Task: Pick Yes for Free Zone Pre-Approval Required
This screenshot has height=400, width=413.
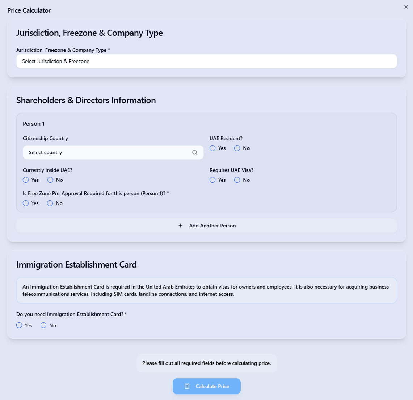Action: click(26, 203)
